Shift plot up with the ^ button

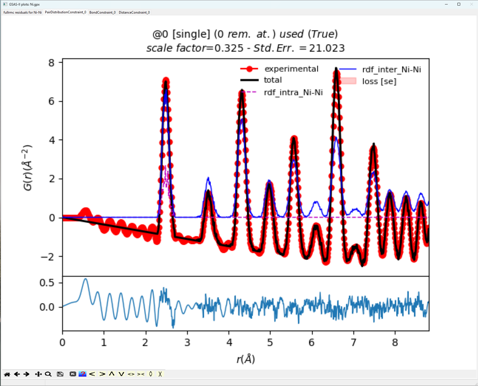click(x=112, y=374)
